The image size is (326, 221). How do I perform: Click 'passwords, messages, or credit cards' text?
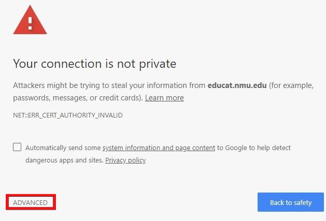pyautogui.click(x=78, y=98)
